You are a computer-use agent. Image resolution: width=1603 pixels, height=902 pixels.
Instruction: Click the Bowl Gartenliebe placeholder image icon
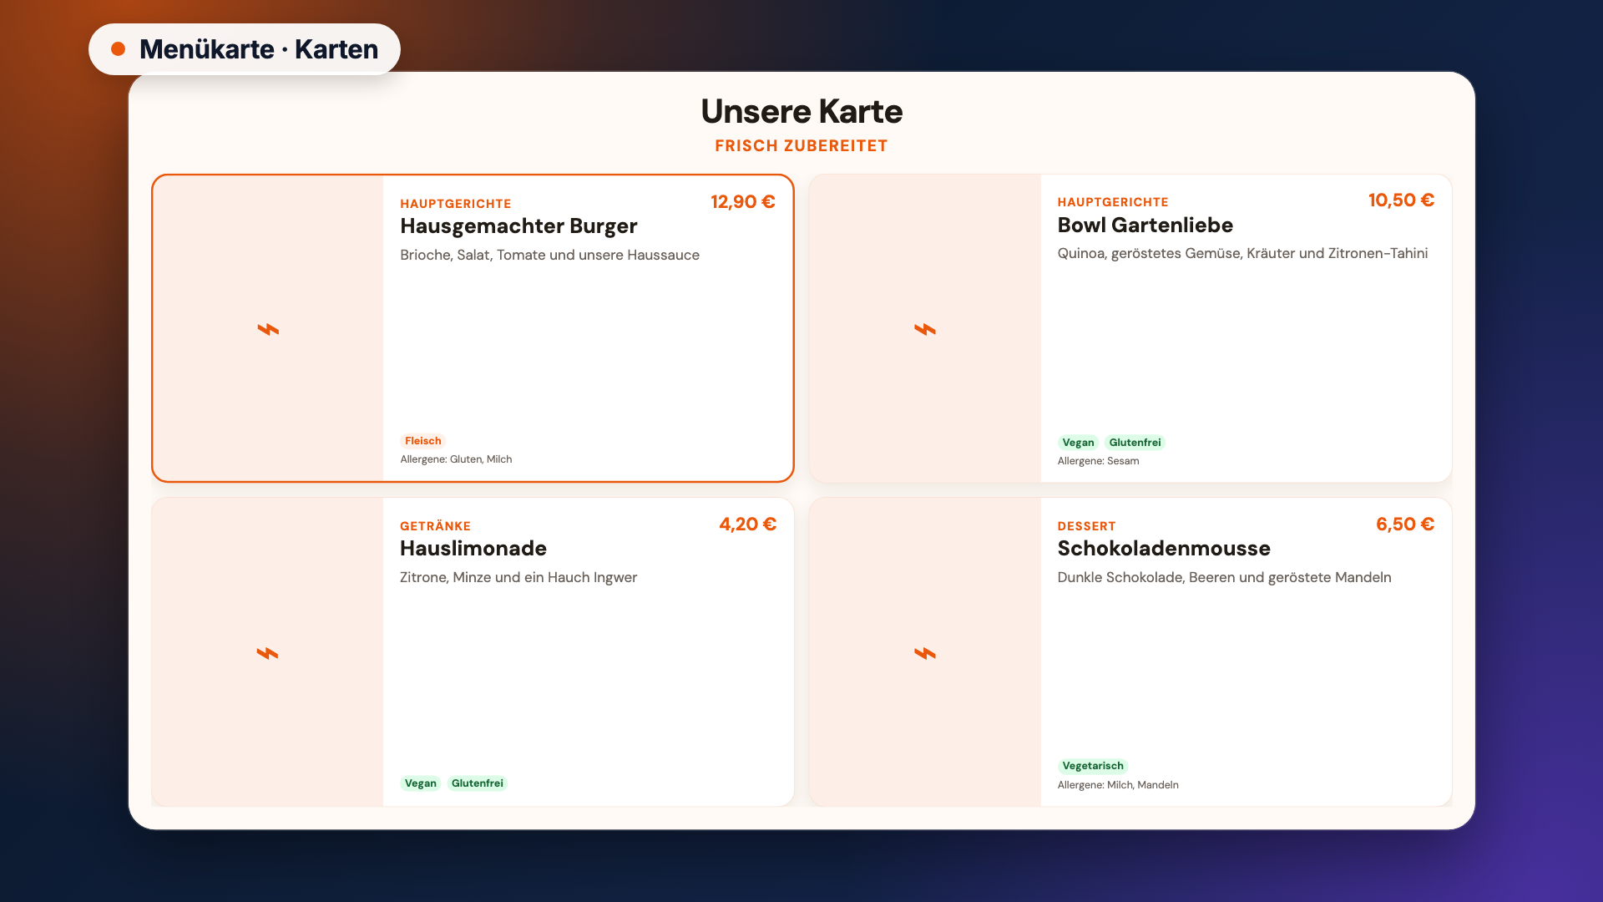click(x=925, y=329)
